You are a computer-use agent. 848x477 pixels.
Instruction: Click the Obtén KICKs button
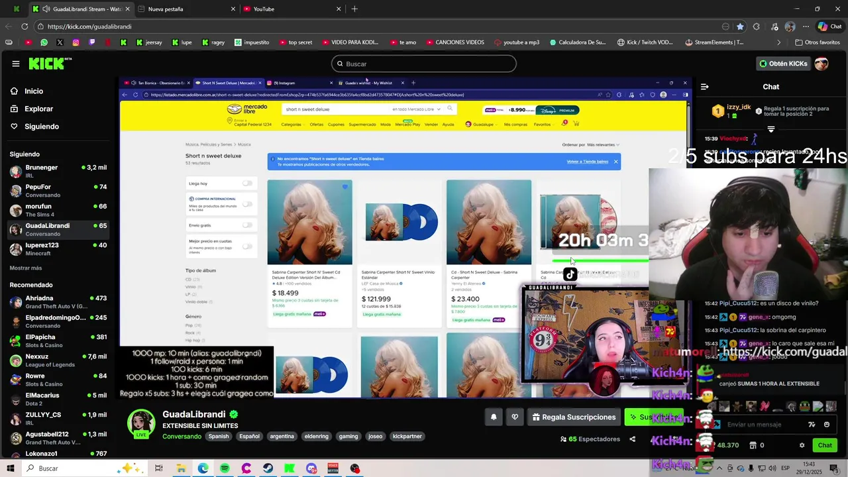coord(783,64)
